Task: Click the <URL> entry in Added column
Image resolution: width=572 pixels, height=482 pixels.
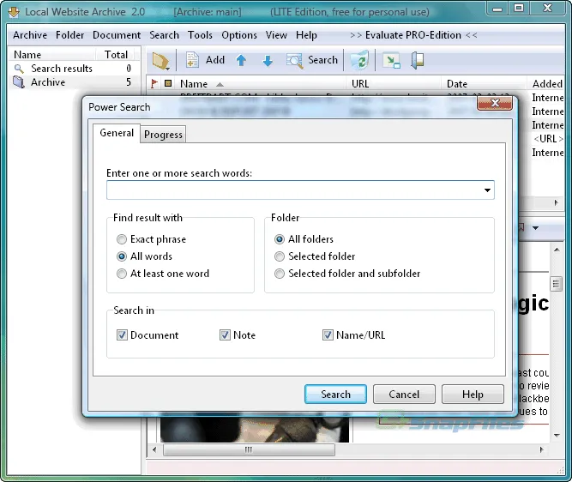Action: (547, 139)
